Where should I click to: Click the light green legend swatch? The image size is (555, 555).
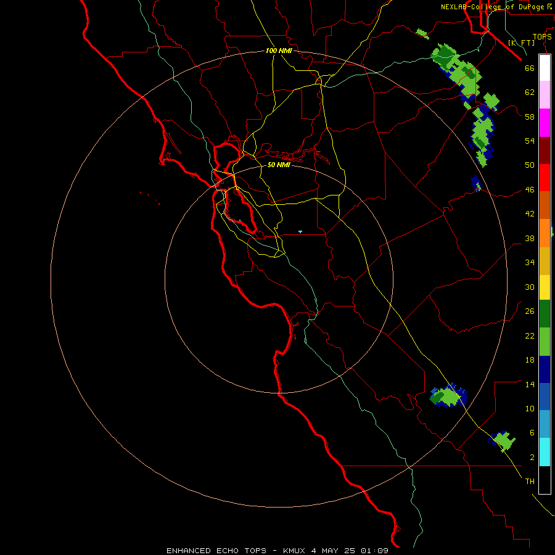[x=545, y=342]
